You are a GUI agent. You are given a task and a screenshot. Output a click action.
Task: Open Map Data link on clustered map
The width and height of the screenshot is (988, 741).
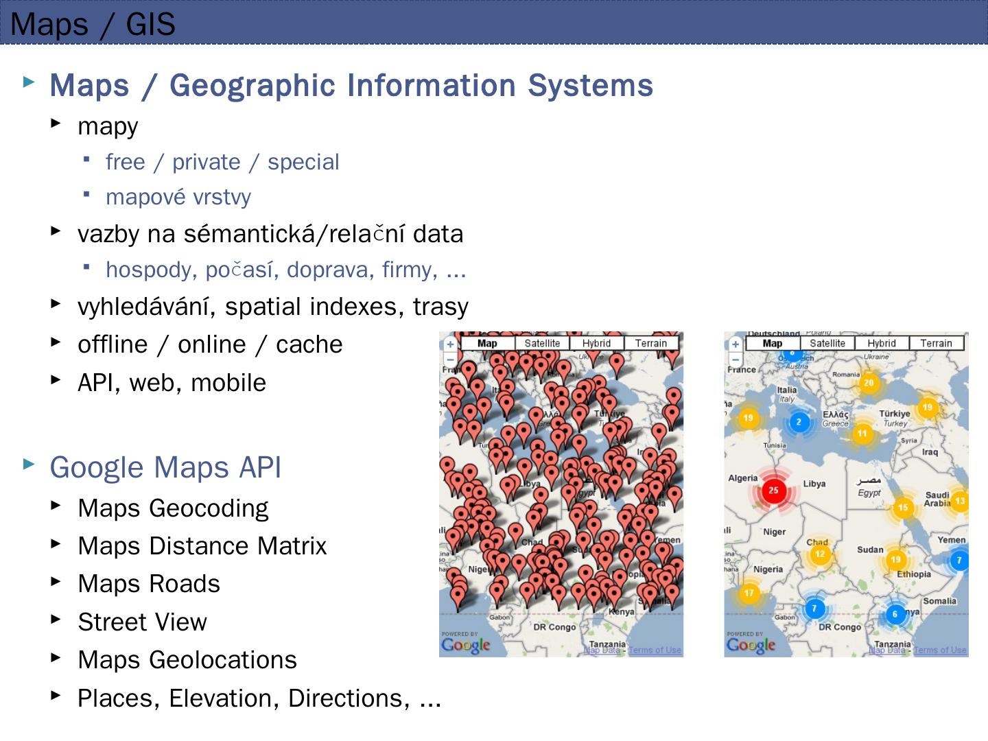coord(887,650)
